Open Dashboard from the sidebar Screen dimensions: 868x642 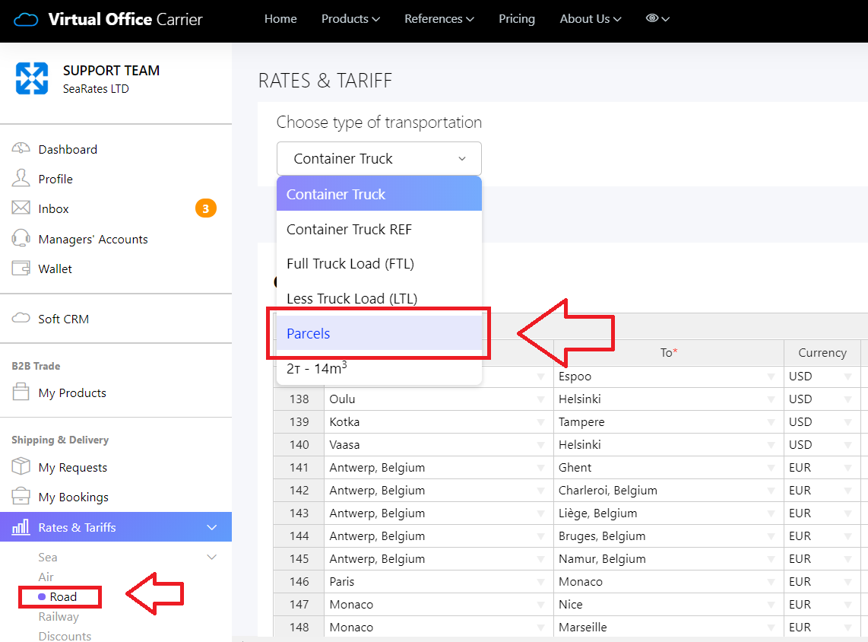(68, 150)
